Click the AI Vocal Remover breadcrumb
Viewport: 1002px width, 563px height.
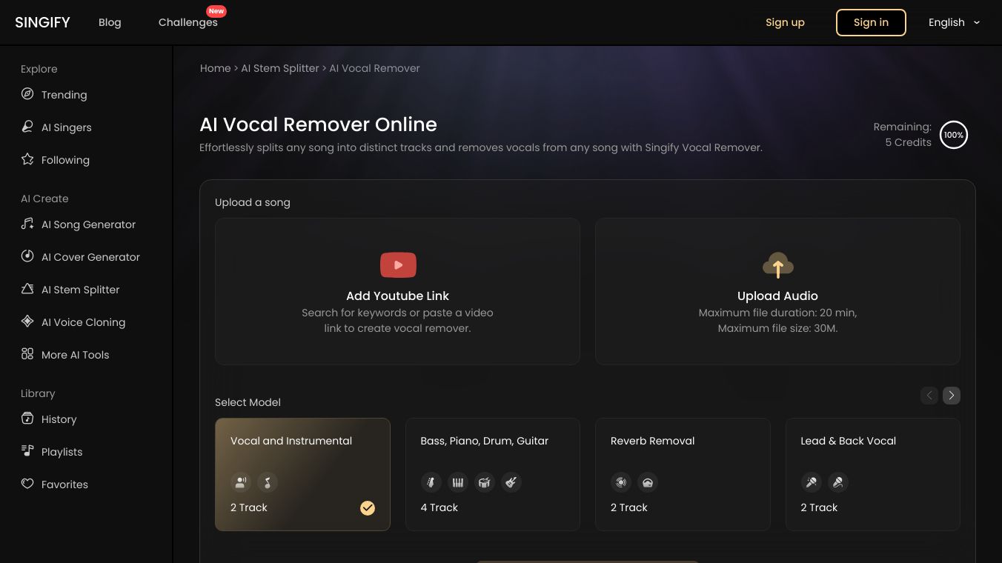point(375,68)
